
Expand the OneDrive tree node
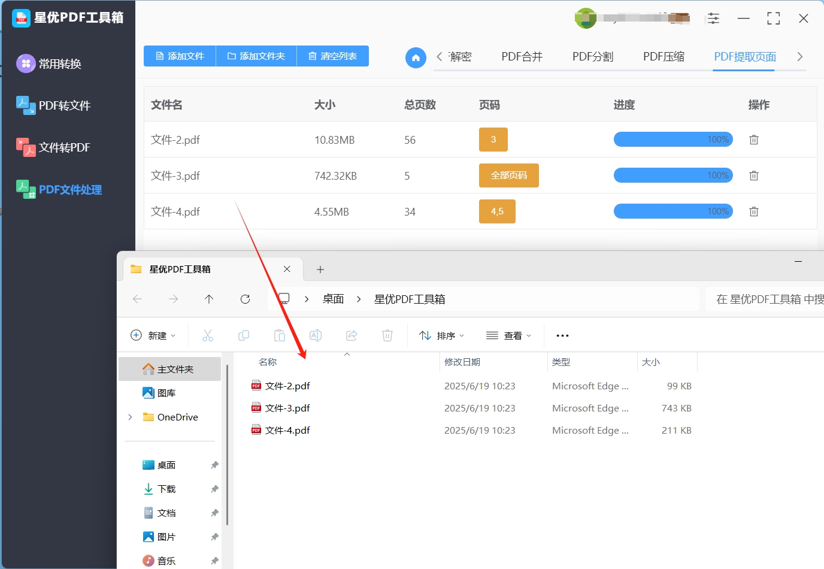tap(130, 417)
